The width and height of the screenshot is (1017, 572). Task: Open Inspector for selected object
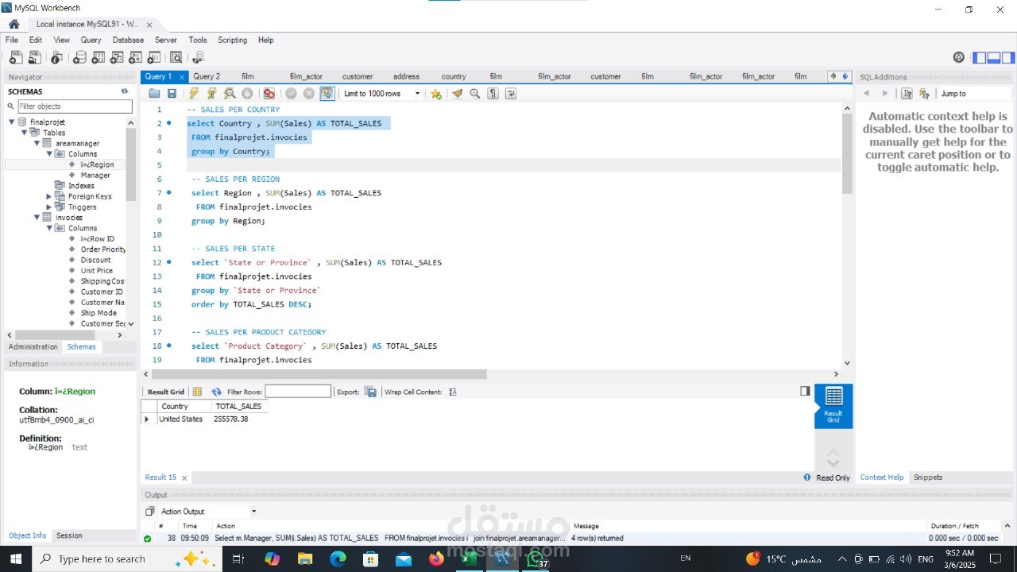(x=56, y=57)
